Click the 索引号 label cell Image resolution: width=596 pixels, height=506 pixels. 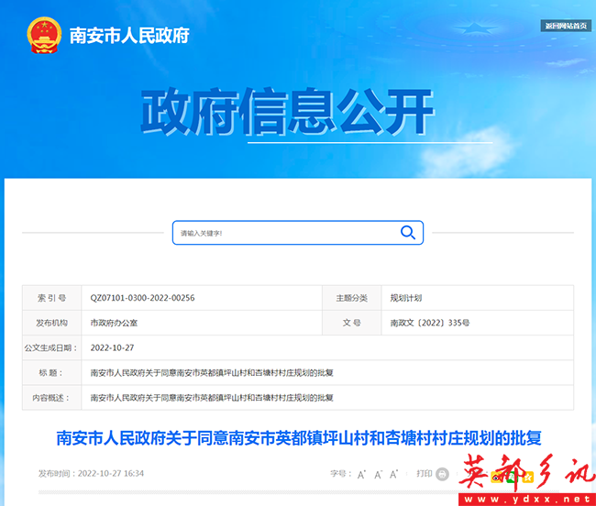(51, 298)
